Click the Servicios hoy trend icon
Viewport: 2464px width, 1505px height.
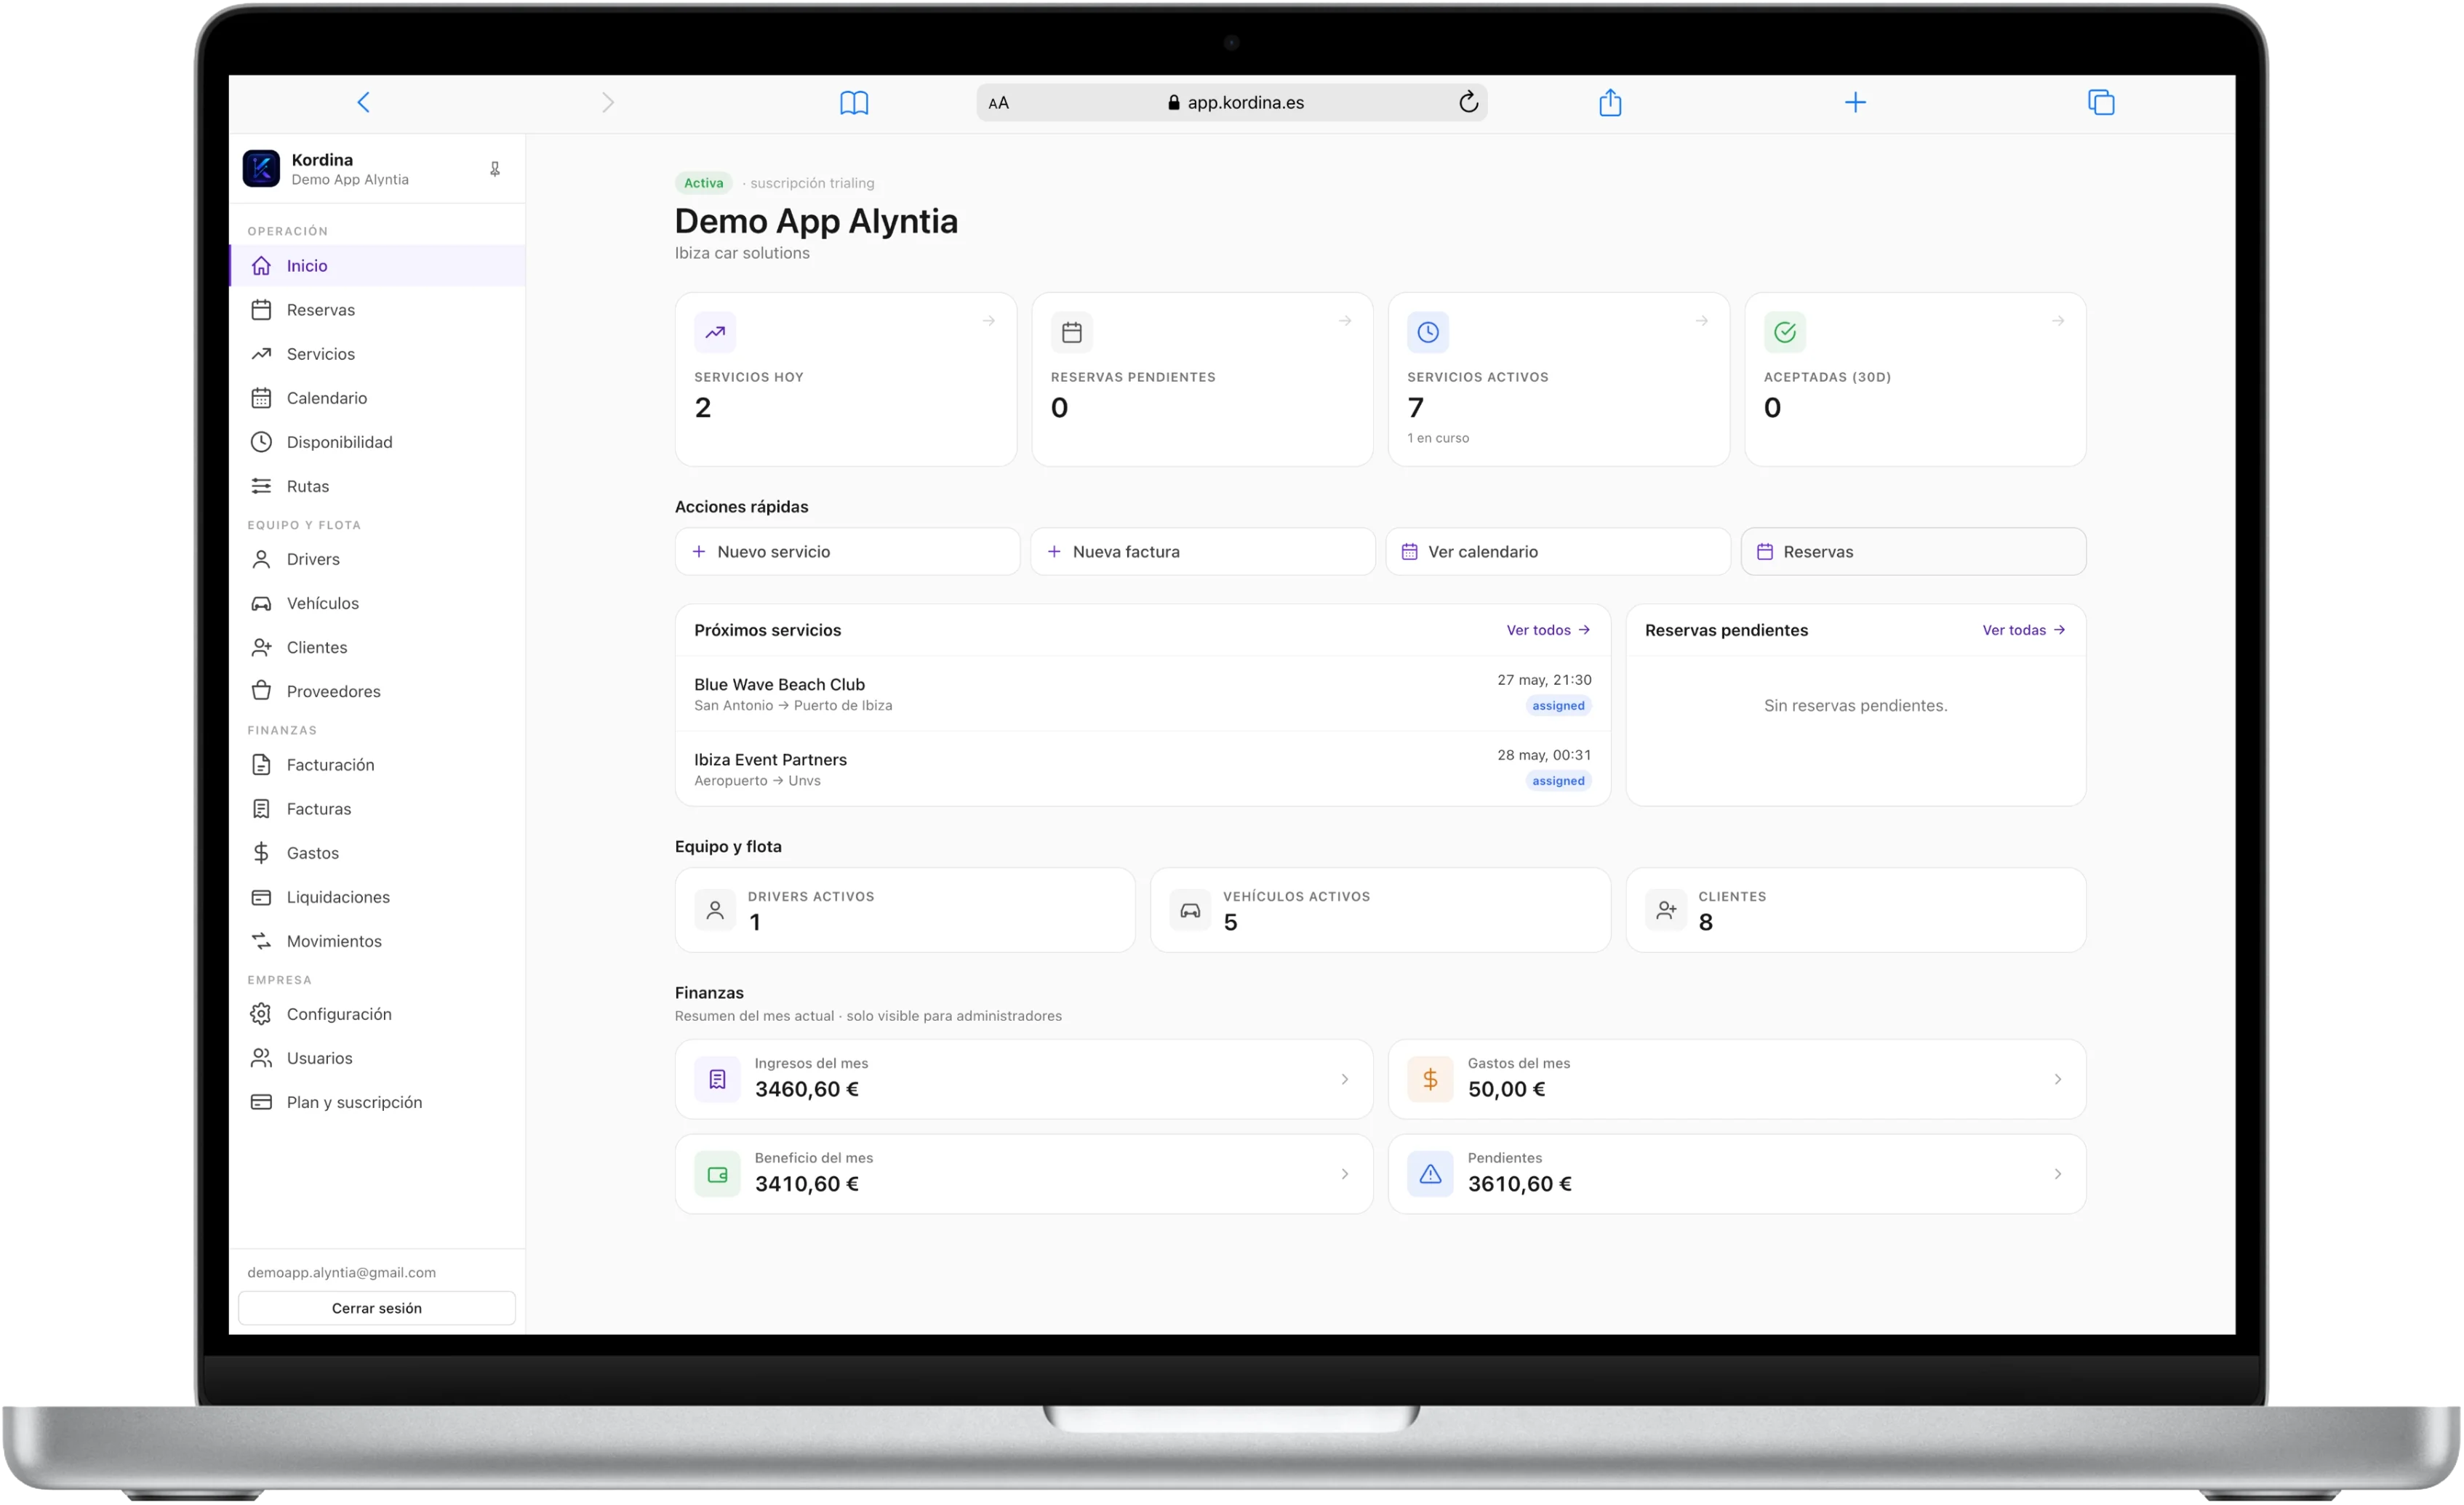tap(715, 332)
